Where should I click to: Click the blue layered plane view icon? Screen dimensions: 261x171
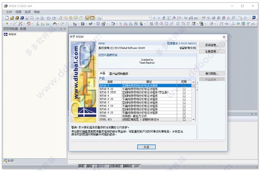coord(238,24)
